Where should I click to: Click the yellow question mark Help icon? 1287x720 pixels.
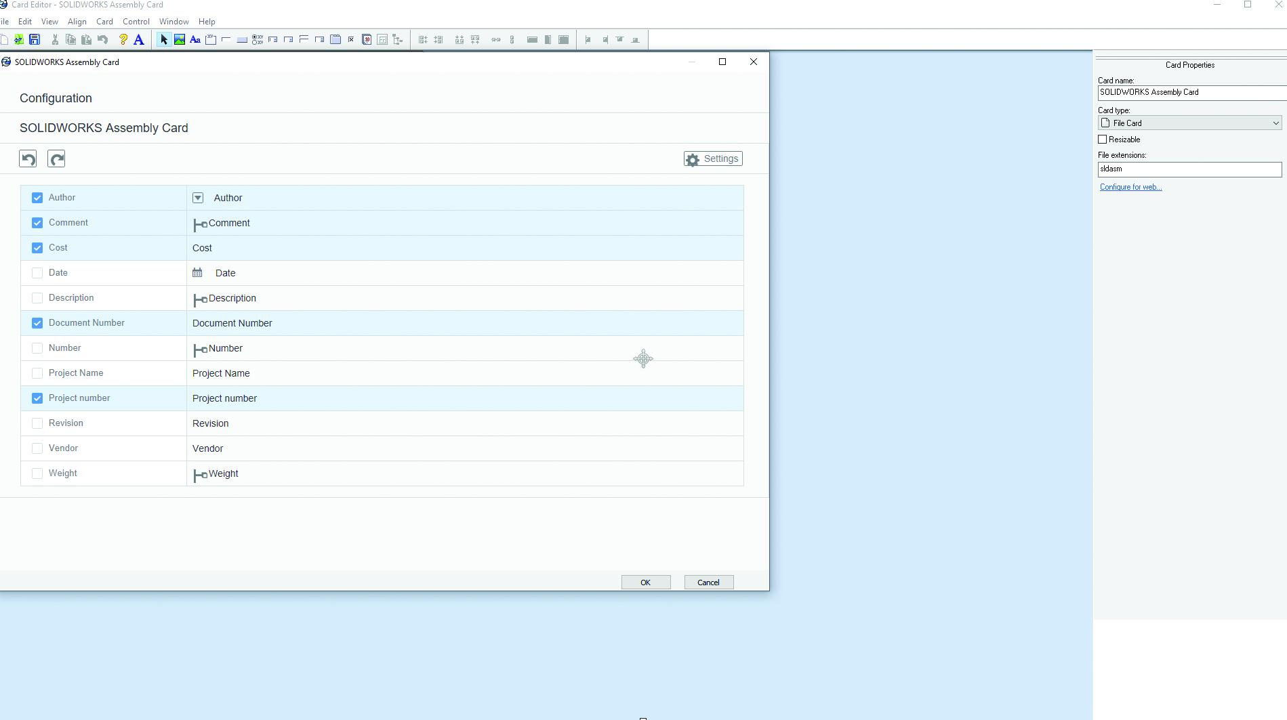[123, 39]
